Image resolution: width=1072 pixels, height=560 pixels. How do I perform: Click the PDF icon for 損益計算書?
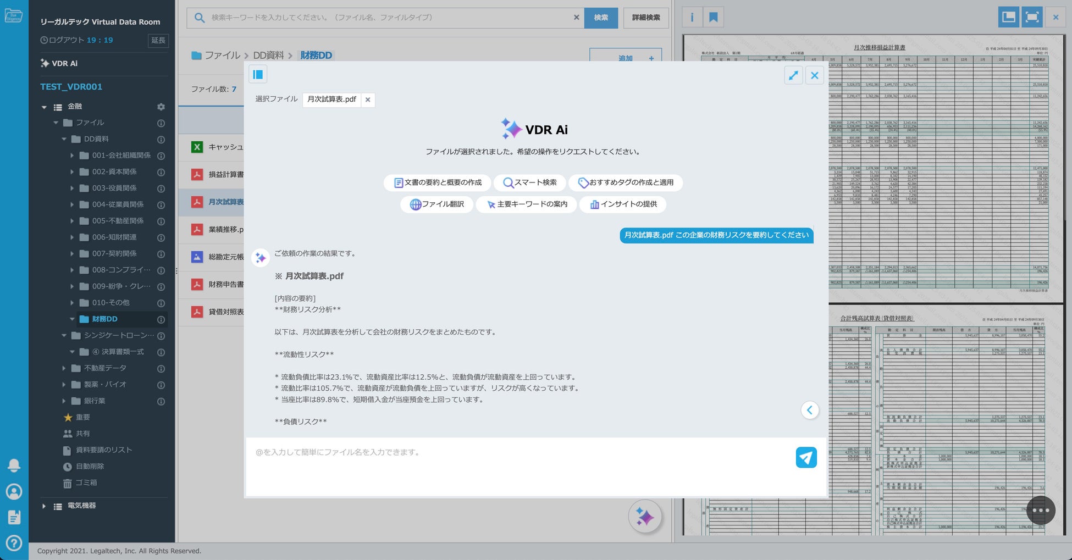(x=197, y=174)
